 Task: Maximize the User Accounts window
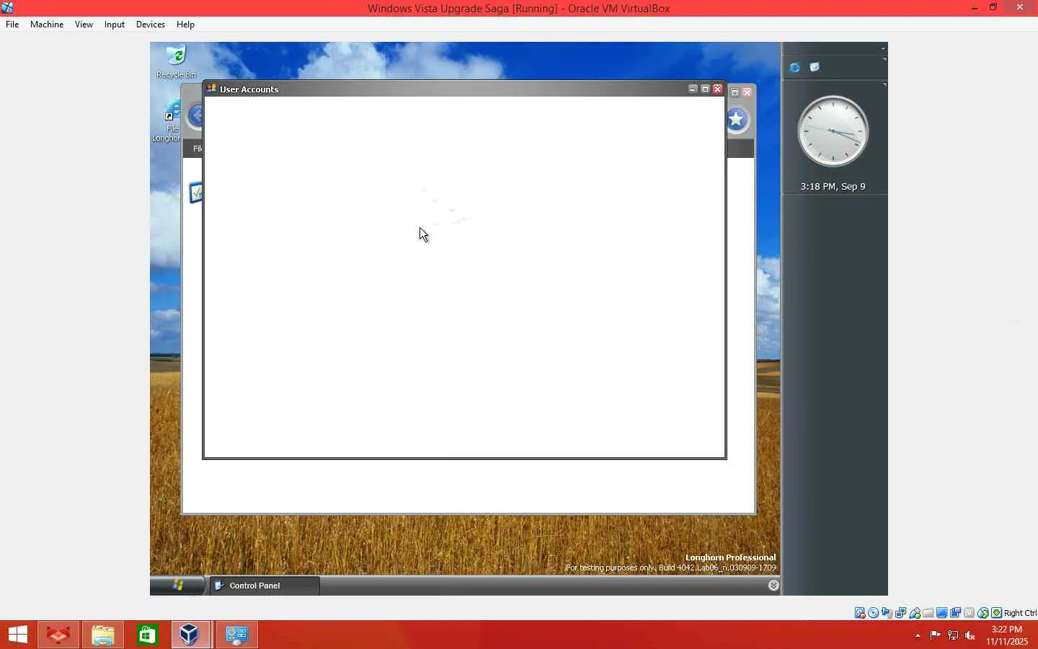(x=705, y=89)
